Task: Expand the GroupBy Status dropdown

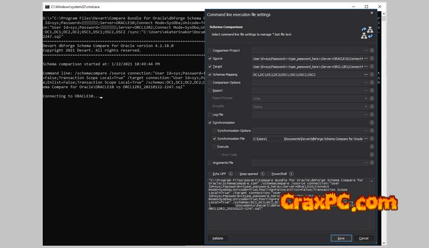Action: pyautogui.click(x=365, y=107)
